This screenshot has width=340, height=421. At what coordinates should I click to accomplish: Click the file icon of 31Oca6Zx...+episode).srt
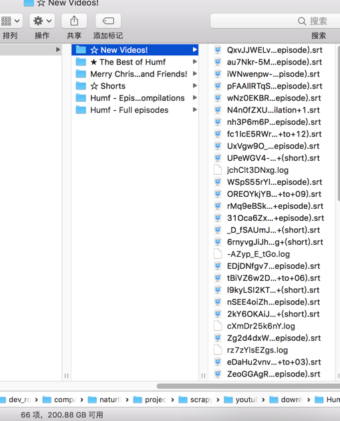pos(218,218)
